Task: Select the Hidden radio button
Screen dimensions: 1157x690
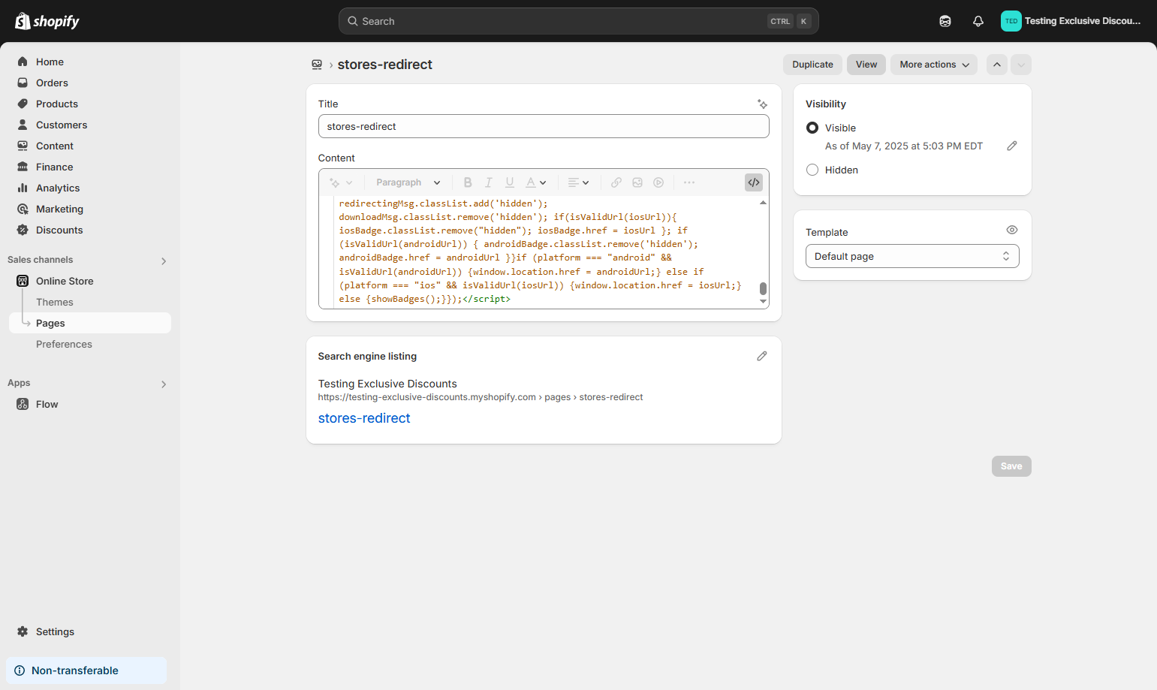Action: coord(812,170)
